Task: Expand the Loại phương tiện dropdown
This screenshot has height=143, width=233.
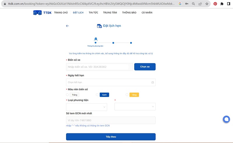Action: click(87, 107)
